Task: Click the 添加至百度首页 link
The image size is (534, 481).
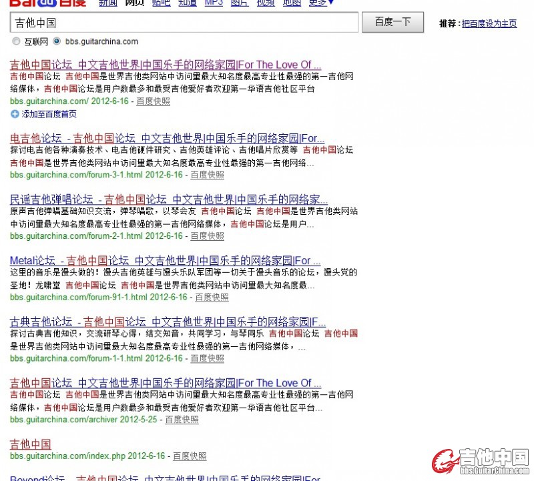Action: click(x=49, y=114)
